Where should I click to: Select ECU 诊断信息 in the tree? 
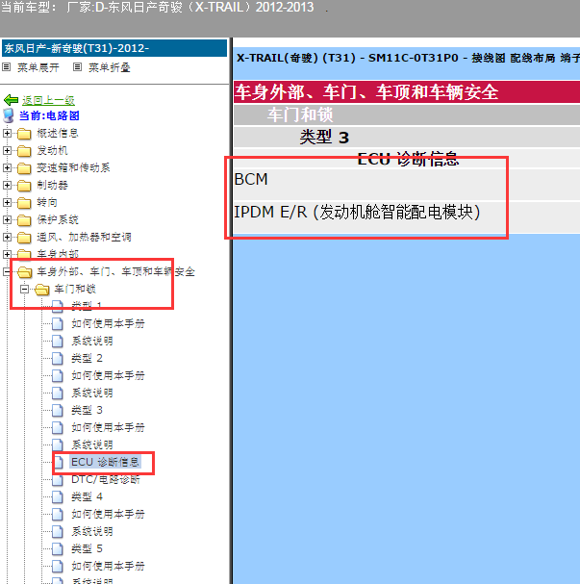105,462
